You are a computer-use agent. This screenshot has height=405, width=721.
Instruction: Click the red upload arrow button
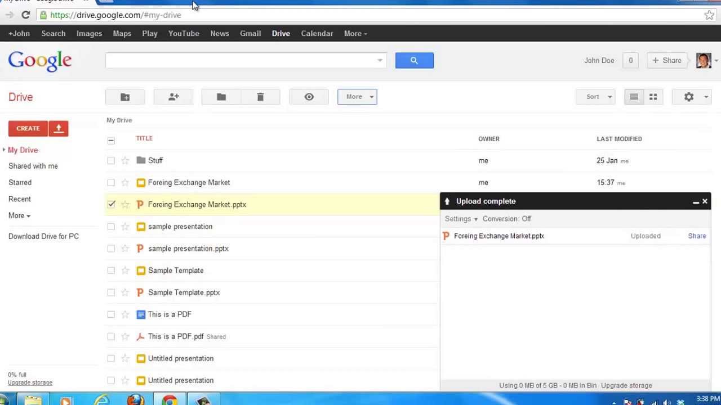[x=59, y=128]
